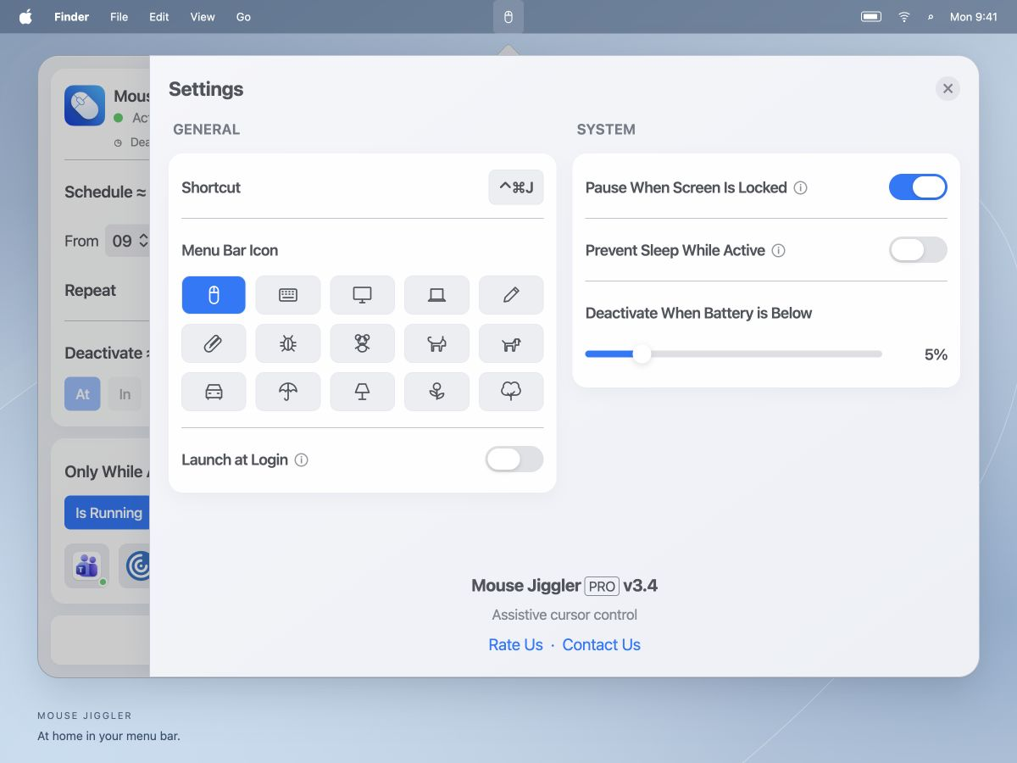Open the From hour stepper showing 09
The width and height of the screenshot is (1017, 763).
click(128, 241)
